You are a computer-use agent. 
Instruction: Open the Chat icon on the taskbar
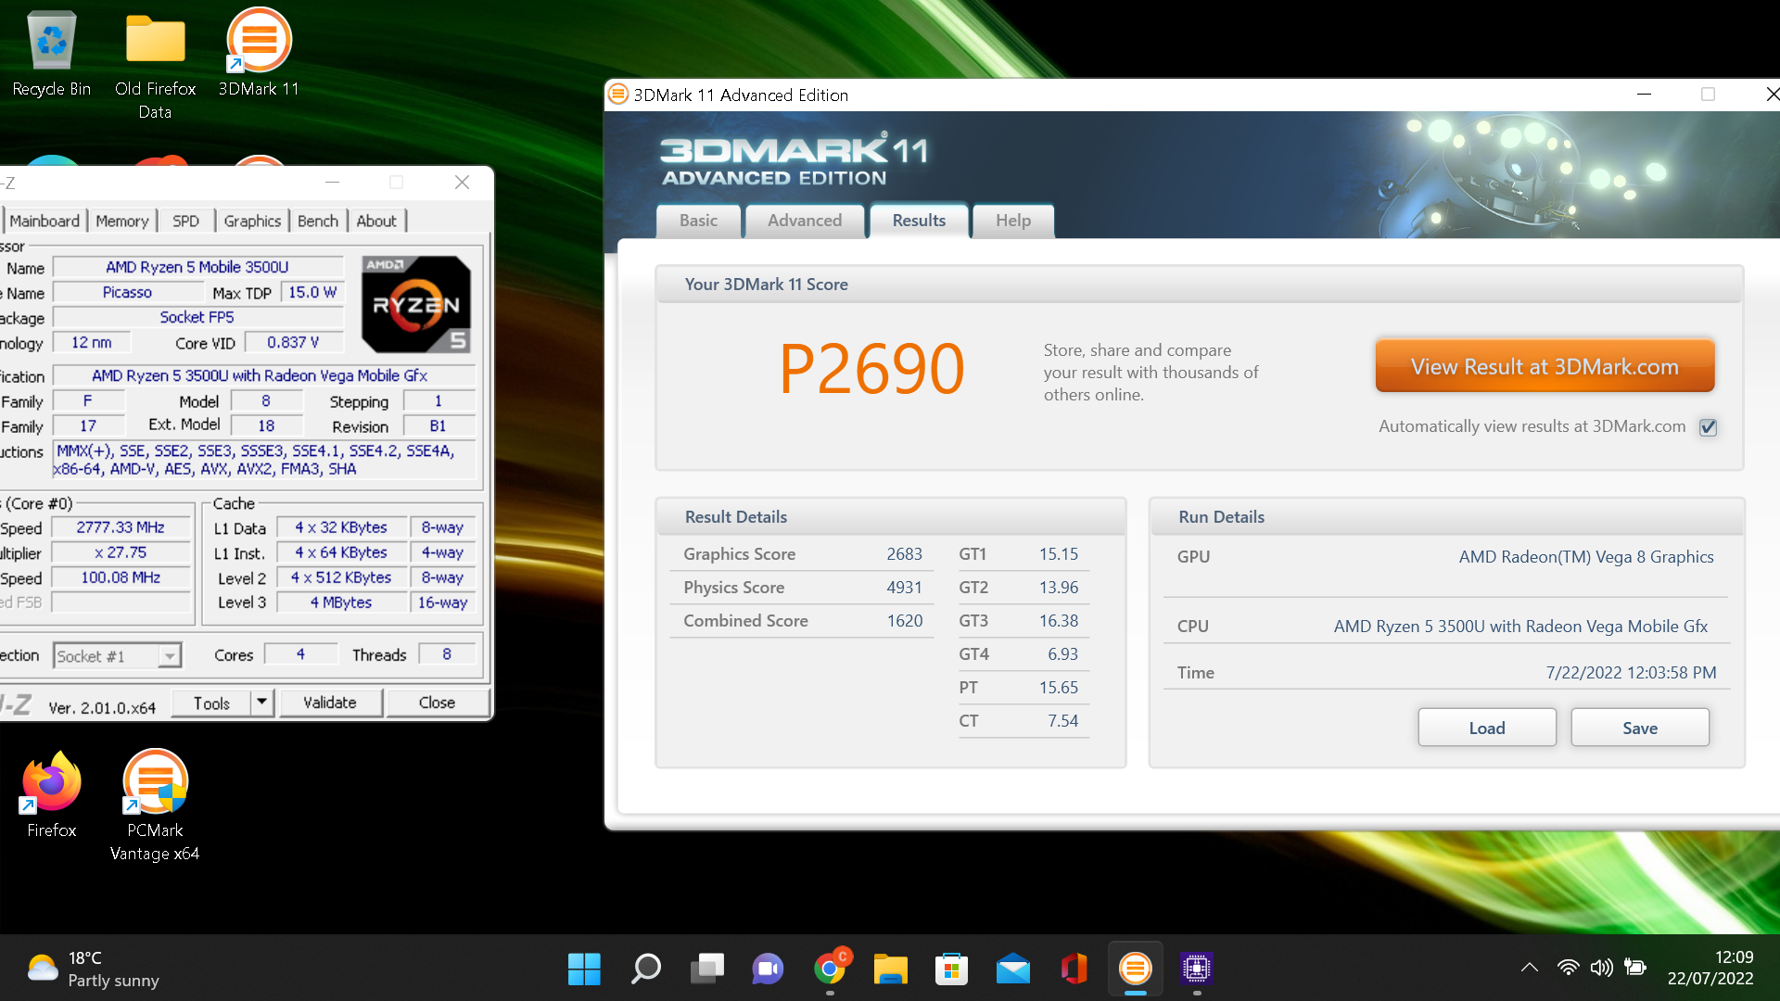pyautogui.click(x=768, y=969)
